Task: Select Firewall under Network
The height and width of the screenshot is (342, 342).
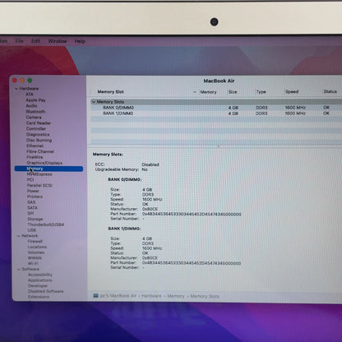Action: pyautogui.click(x=35, y=242)
